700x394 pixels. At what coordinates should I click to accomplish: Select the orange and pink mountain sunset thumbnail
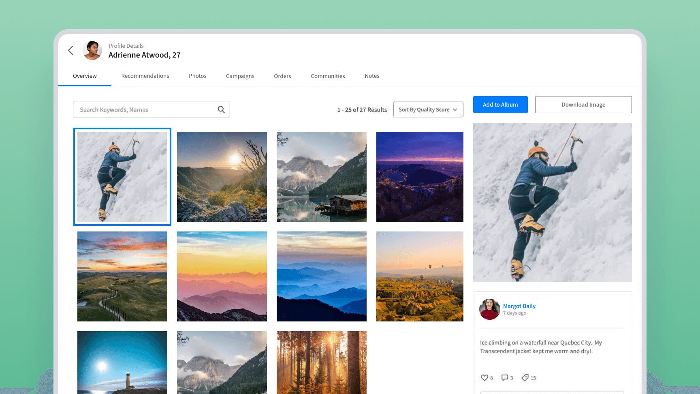point(222,276)
